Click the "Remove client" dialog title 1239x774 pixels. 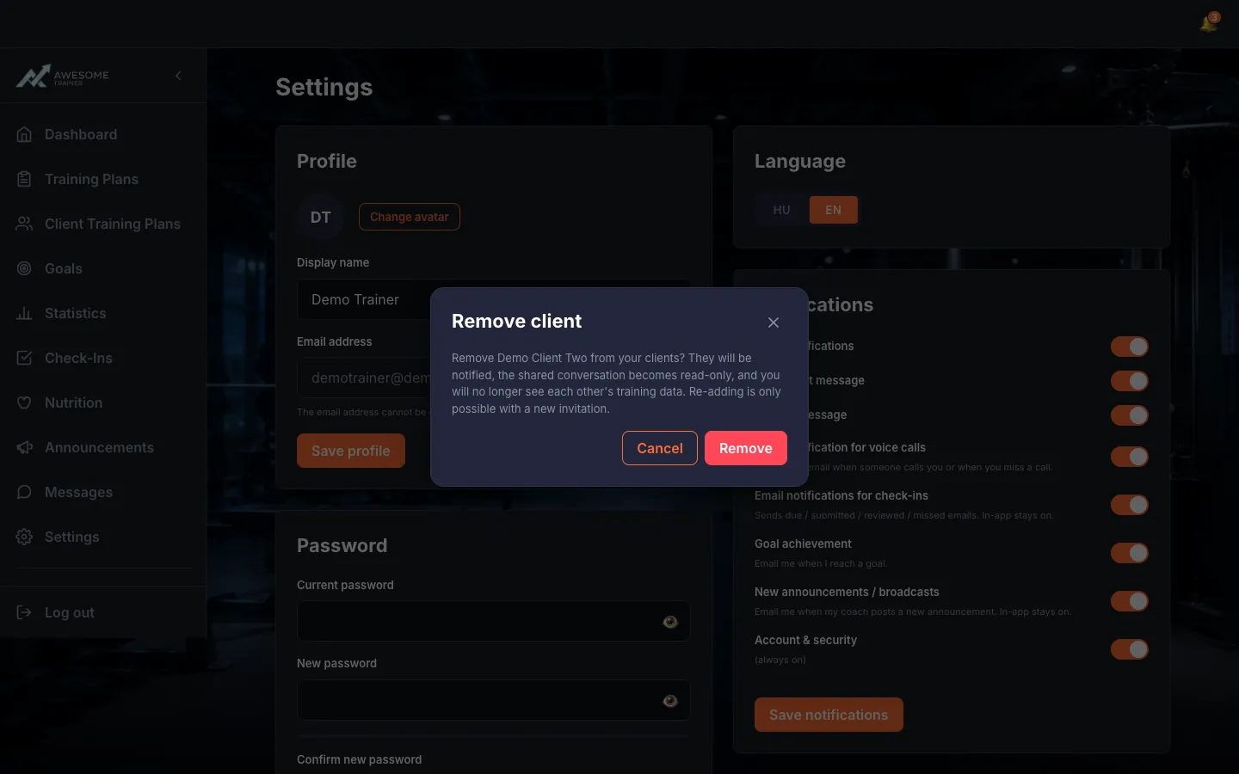[516, 321]
